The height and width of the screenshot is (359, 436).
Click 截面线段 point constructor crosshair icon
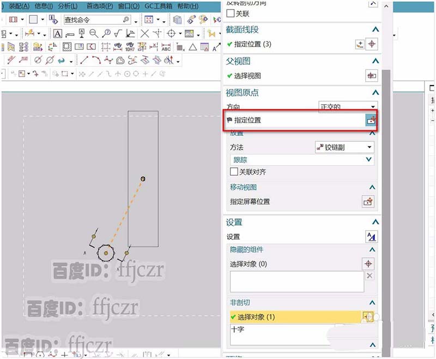tap(372, 44)
